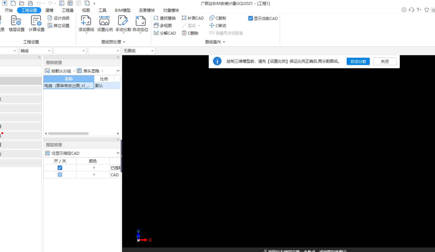435x252 pixels.
Task: Switch to 工程量 tab
Action: [x=68, y=10]
